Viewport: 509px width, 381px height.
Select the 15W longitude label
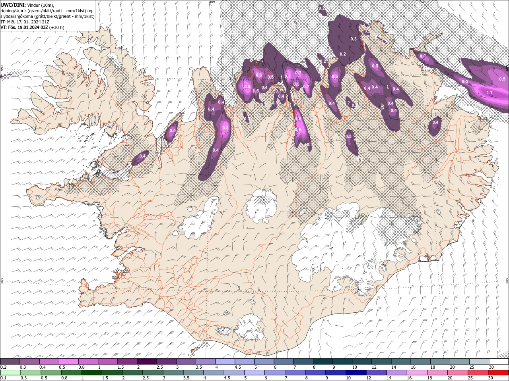pos(421,2)
